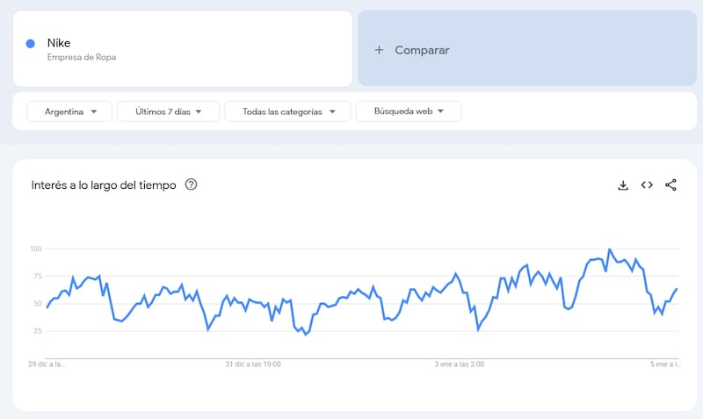Edit the Nike search term
The width and height of the screenshot is (703, 419).
pos(59,42)
